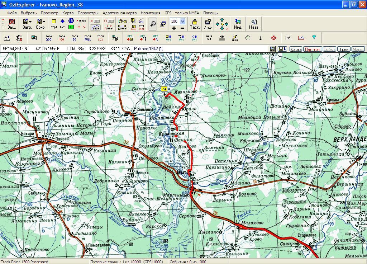
Task: Click the yellow waypoint marker on map
Action: [x=164, y=89]
